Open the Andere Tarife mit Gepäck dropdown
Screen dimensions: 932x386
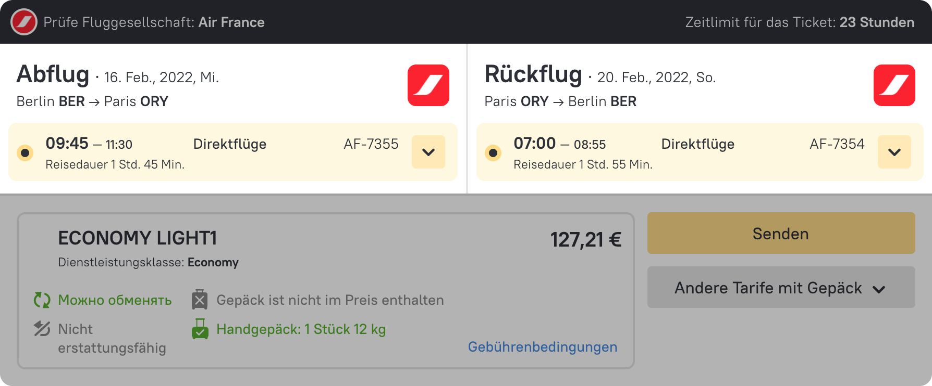click(x=780, y=288)
